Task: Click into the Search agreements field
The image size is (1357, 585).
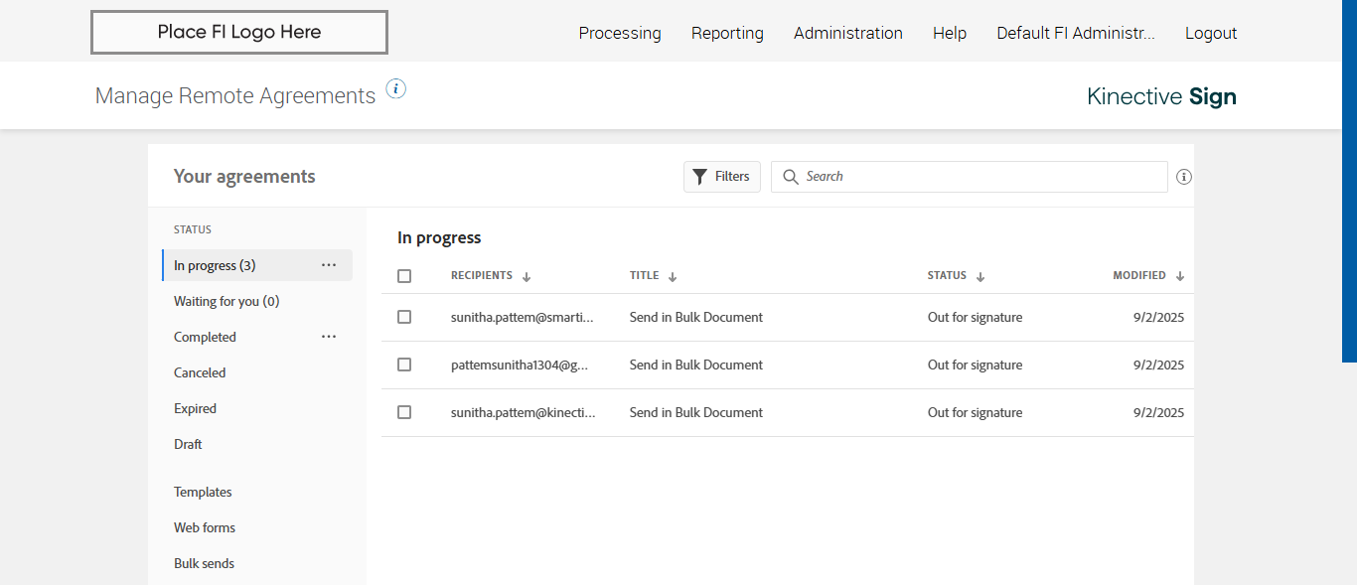Action: point(979,177)
